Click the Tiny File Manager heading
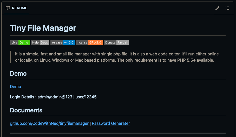Viewport: 236px width, 137px height. (x=43, y=28)
